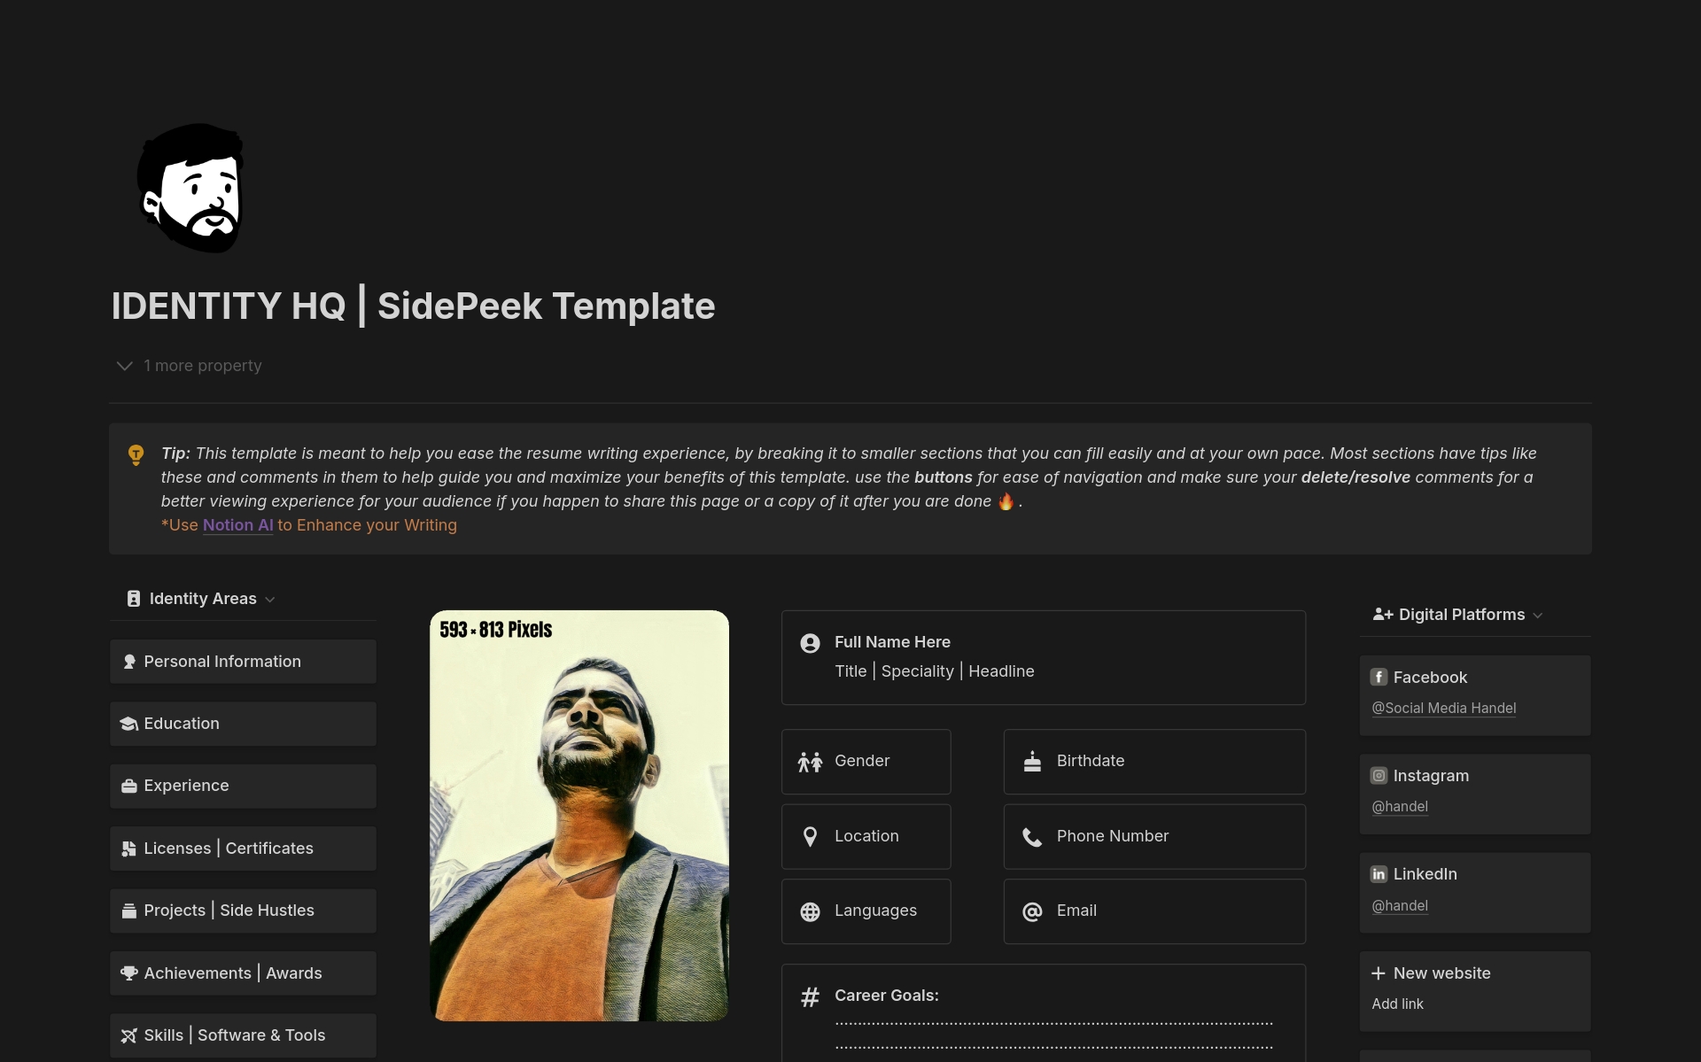
Task: Open the Personal Information section
Action: click(243, 662)
